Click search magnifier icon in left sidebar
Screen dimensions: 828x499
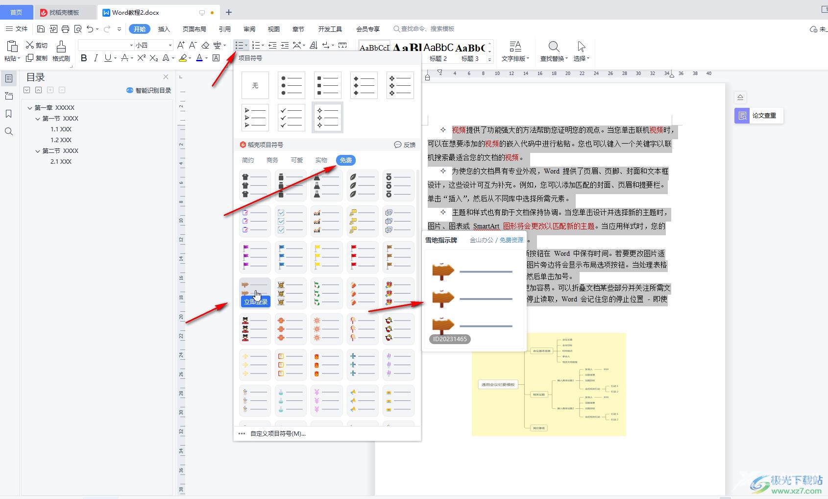tap(9, 131)
